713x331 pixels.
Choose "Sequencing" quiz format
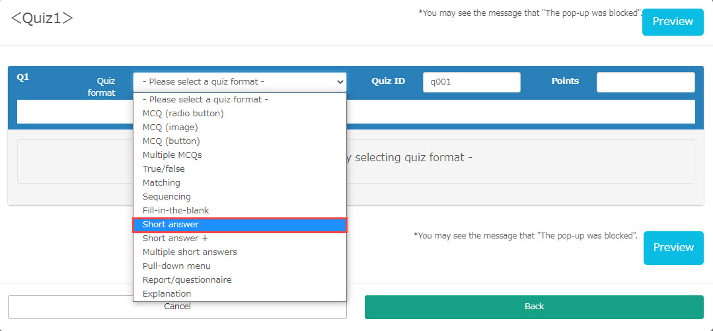click(x=167, y=197)
